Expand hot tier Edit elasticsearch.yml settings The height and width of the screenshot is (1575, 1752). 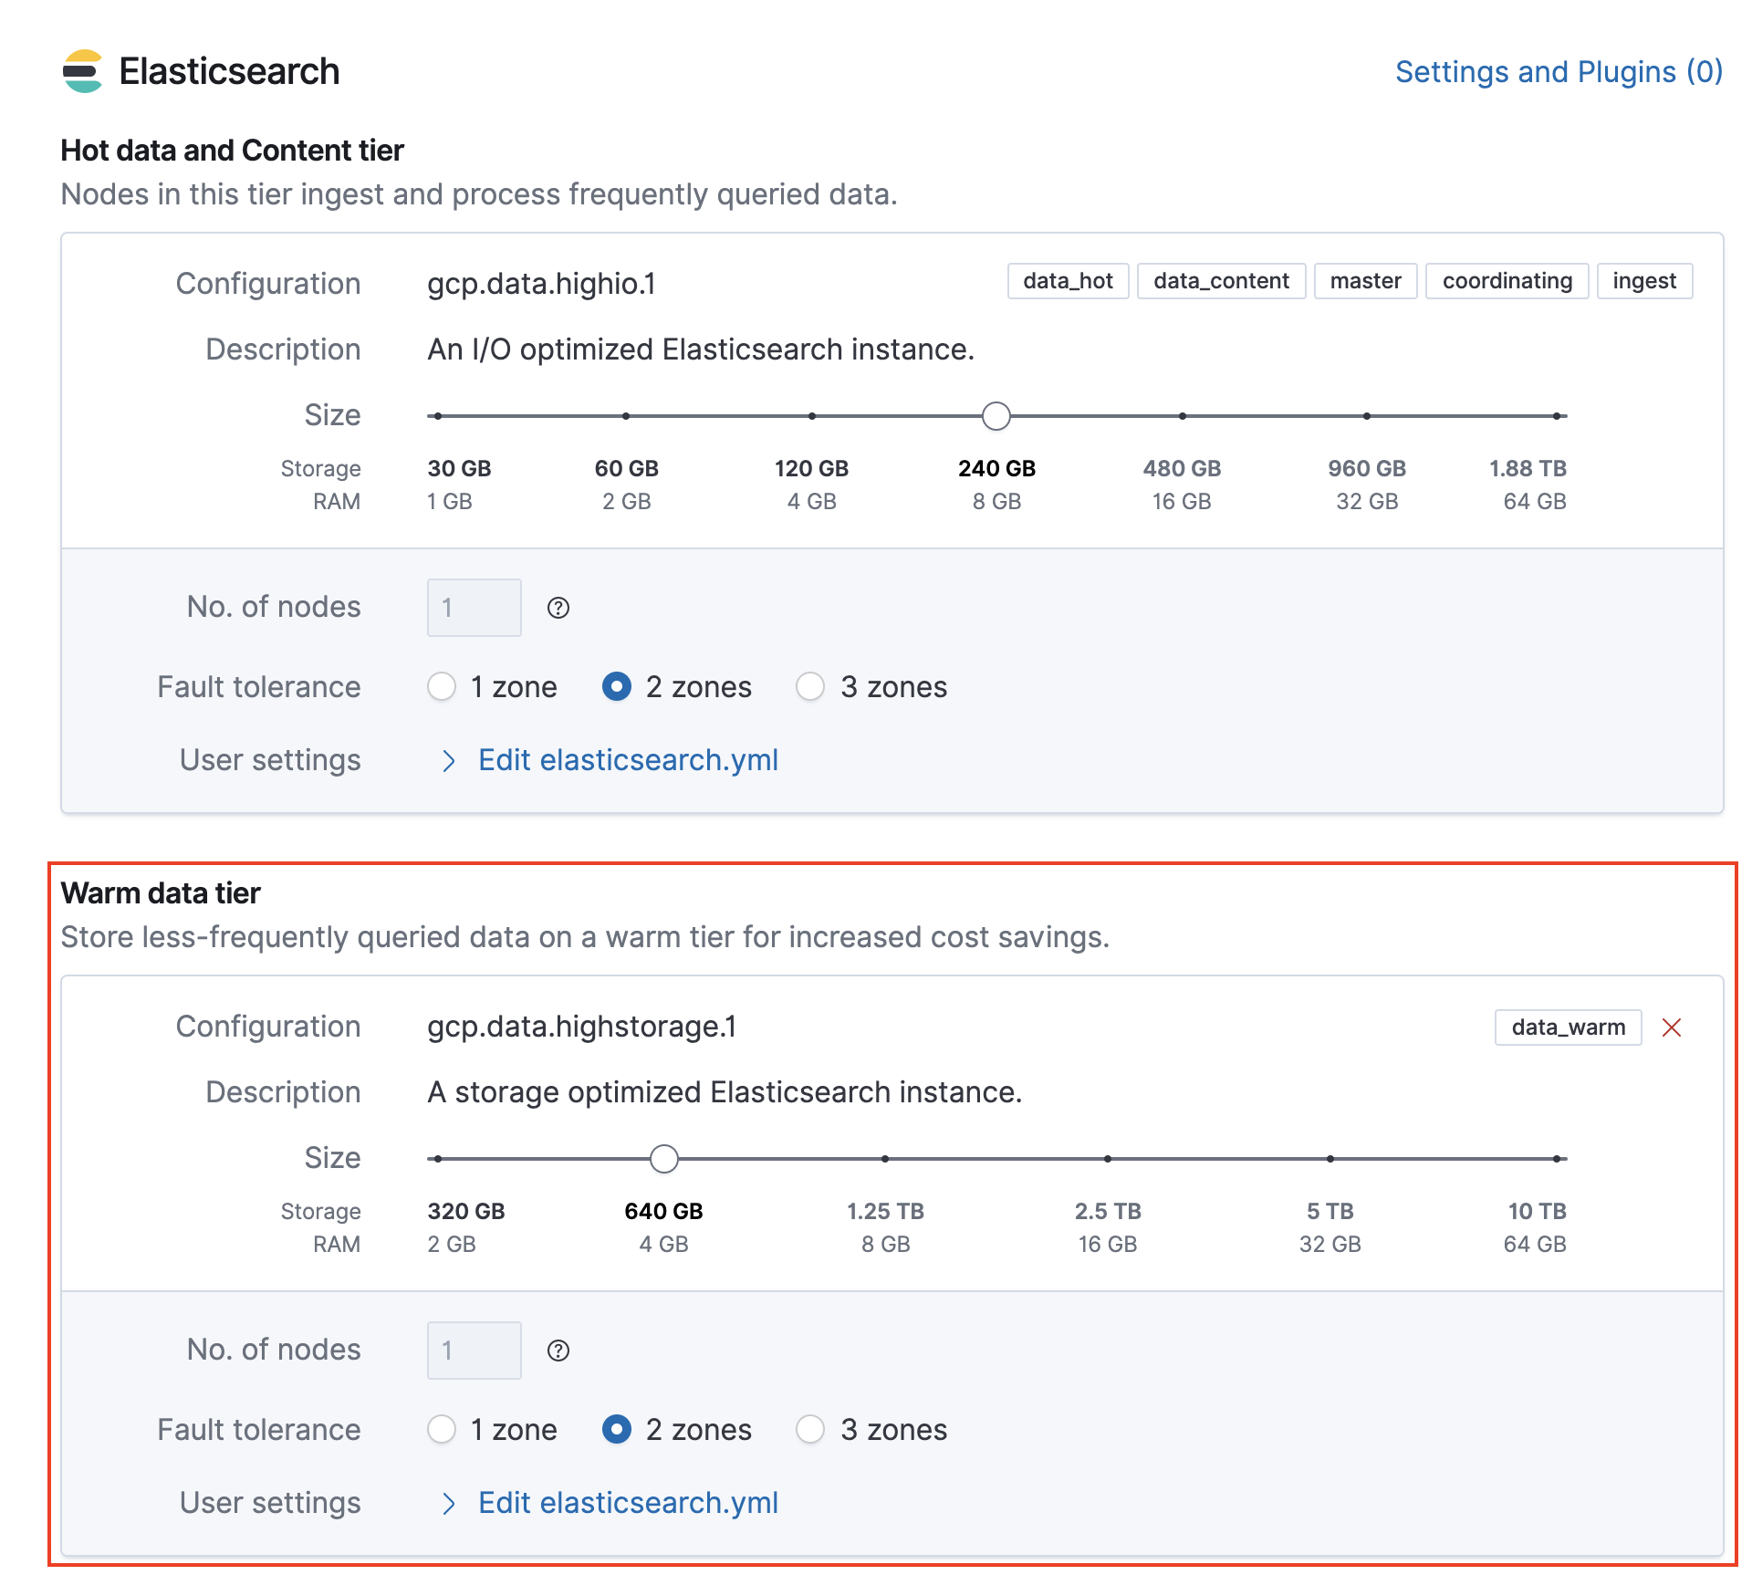(x=627, y=760)
